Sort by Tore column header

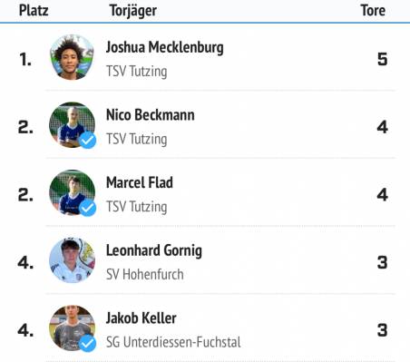click(x=373, y=11)
